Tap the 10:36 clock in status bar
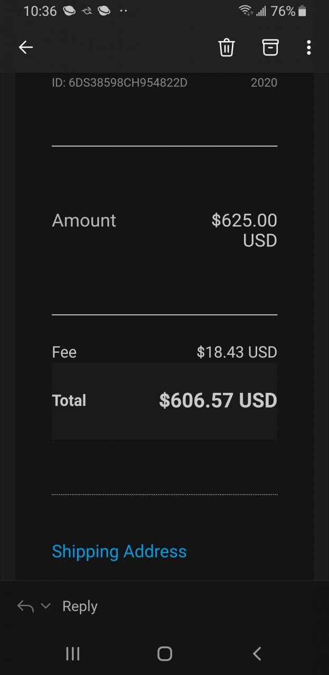The height and width of the screenshot is (675, 329). [40, 11]
